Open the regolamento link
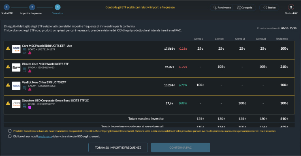The image size is (301, 156). (x=45, y=137)
